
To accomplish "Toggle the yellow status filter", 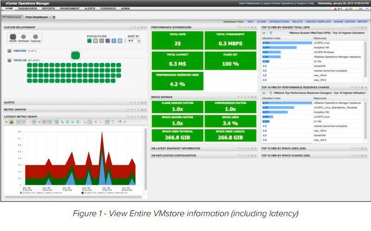I will (x=96, y=41).
